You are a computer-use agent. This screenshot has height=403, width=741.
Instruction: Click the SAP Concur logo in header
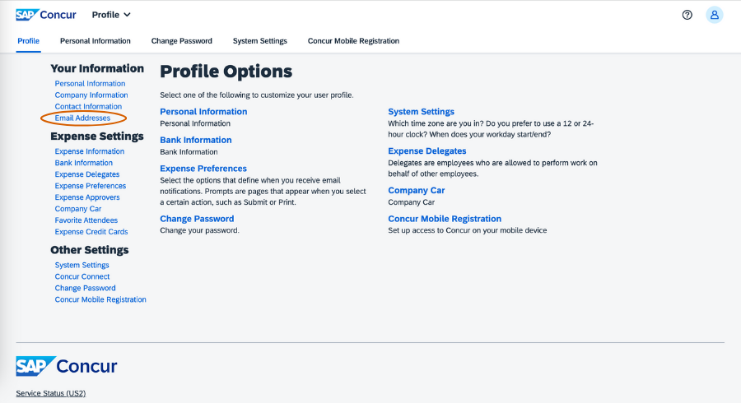48,15
